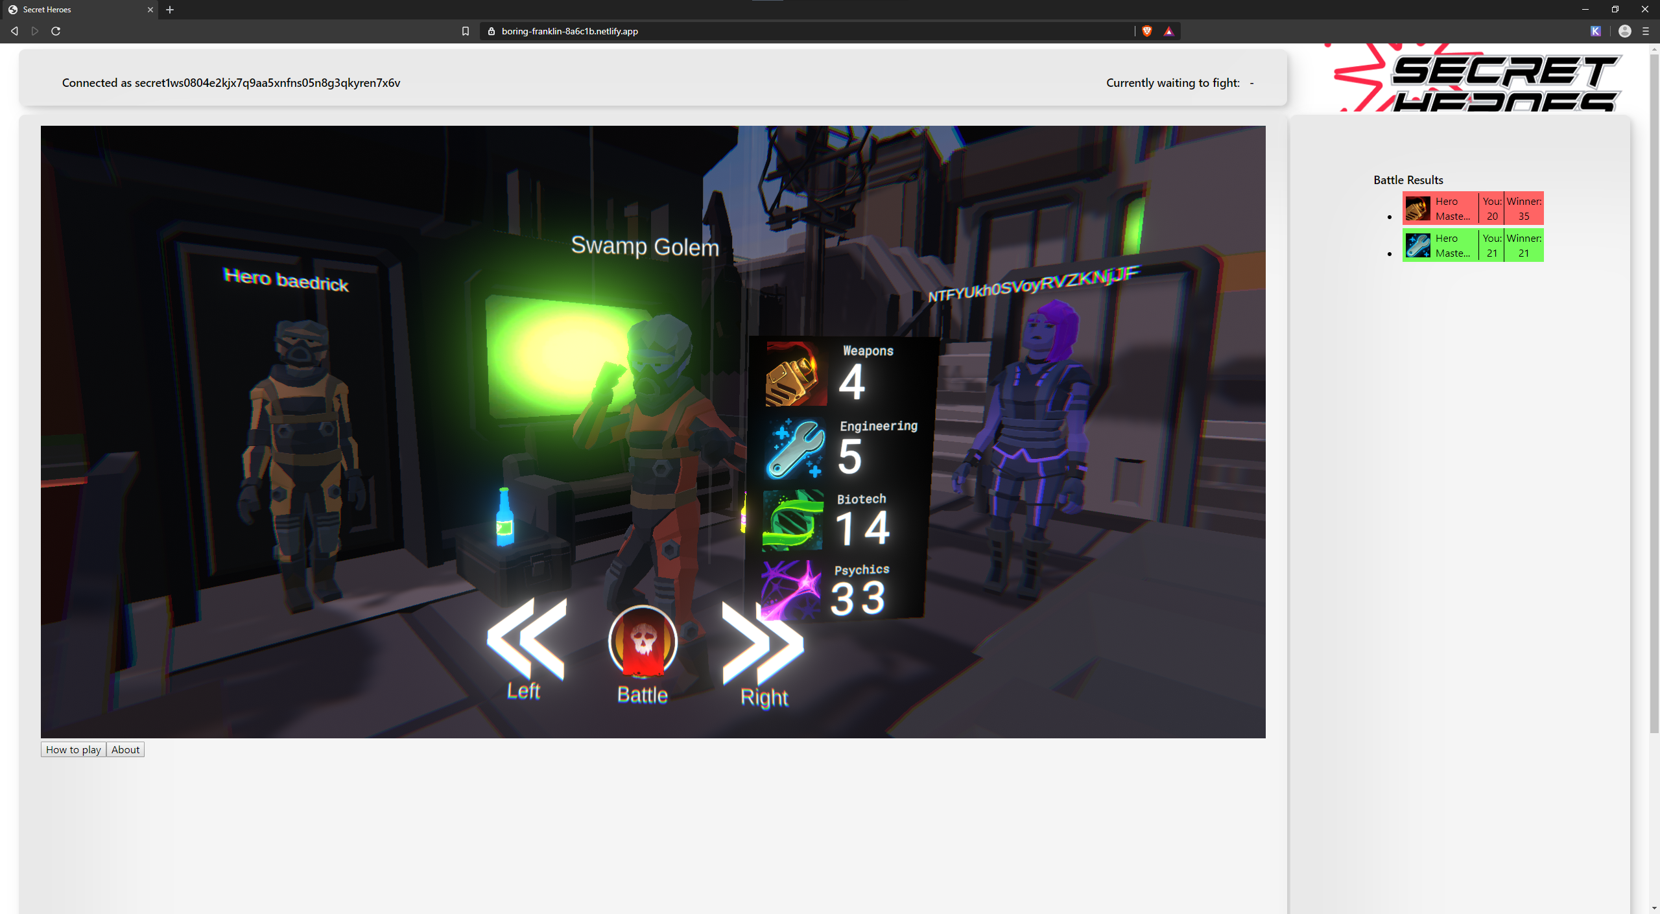The image size is (1660, 914).
Task: Click the red lost battle result
Action: pyautogui.click(x=1473, y=209)
